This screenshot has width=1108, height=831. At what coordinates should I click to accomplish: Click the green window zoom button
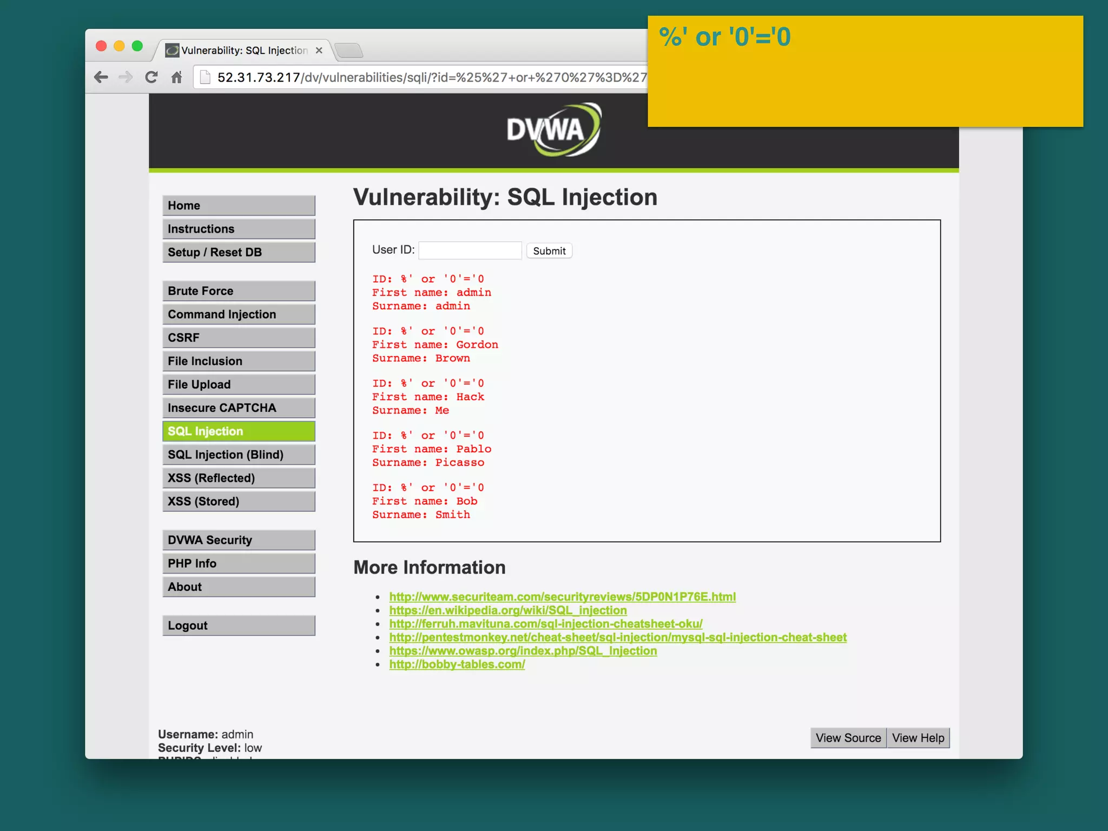[x=137, y=46]
